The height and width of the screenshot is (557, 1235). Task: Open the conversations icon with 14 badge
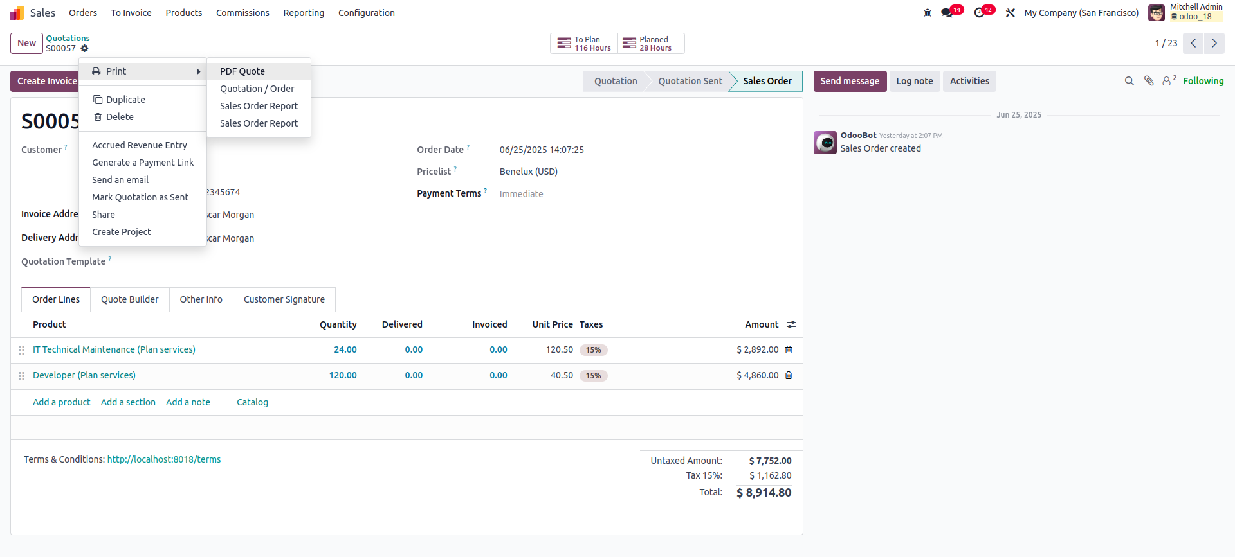click(x=947, y=13)
